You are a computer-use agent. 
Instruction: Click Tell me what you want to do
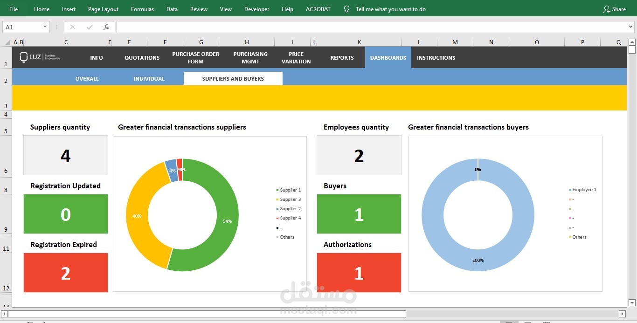pyautogui.click(x=390, y=9)
